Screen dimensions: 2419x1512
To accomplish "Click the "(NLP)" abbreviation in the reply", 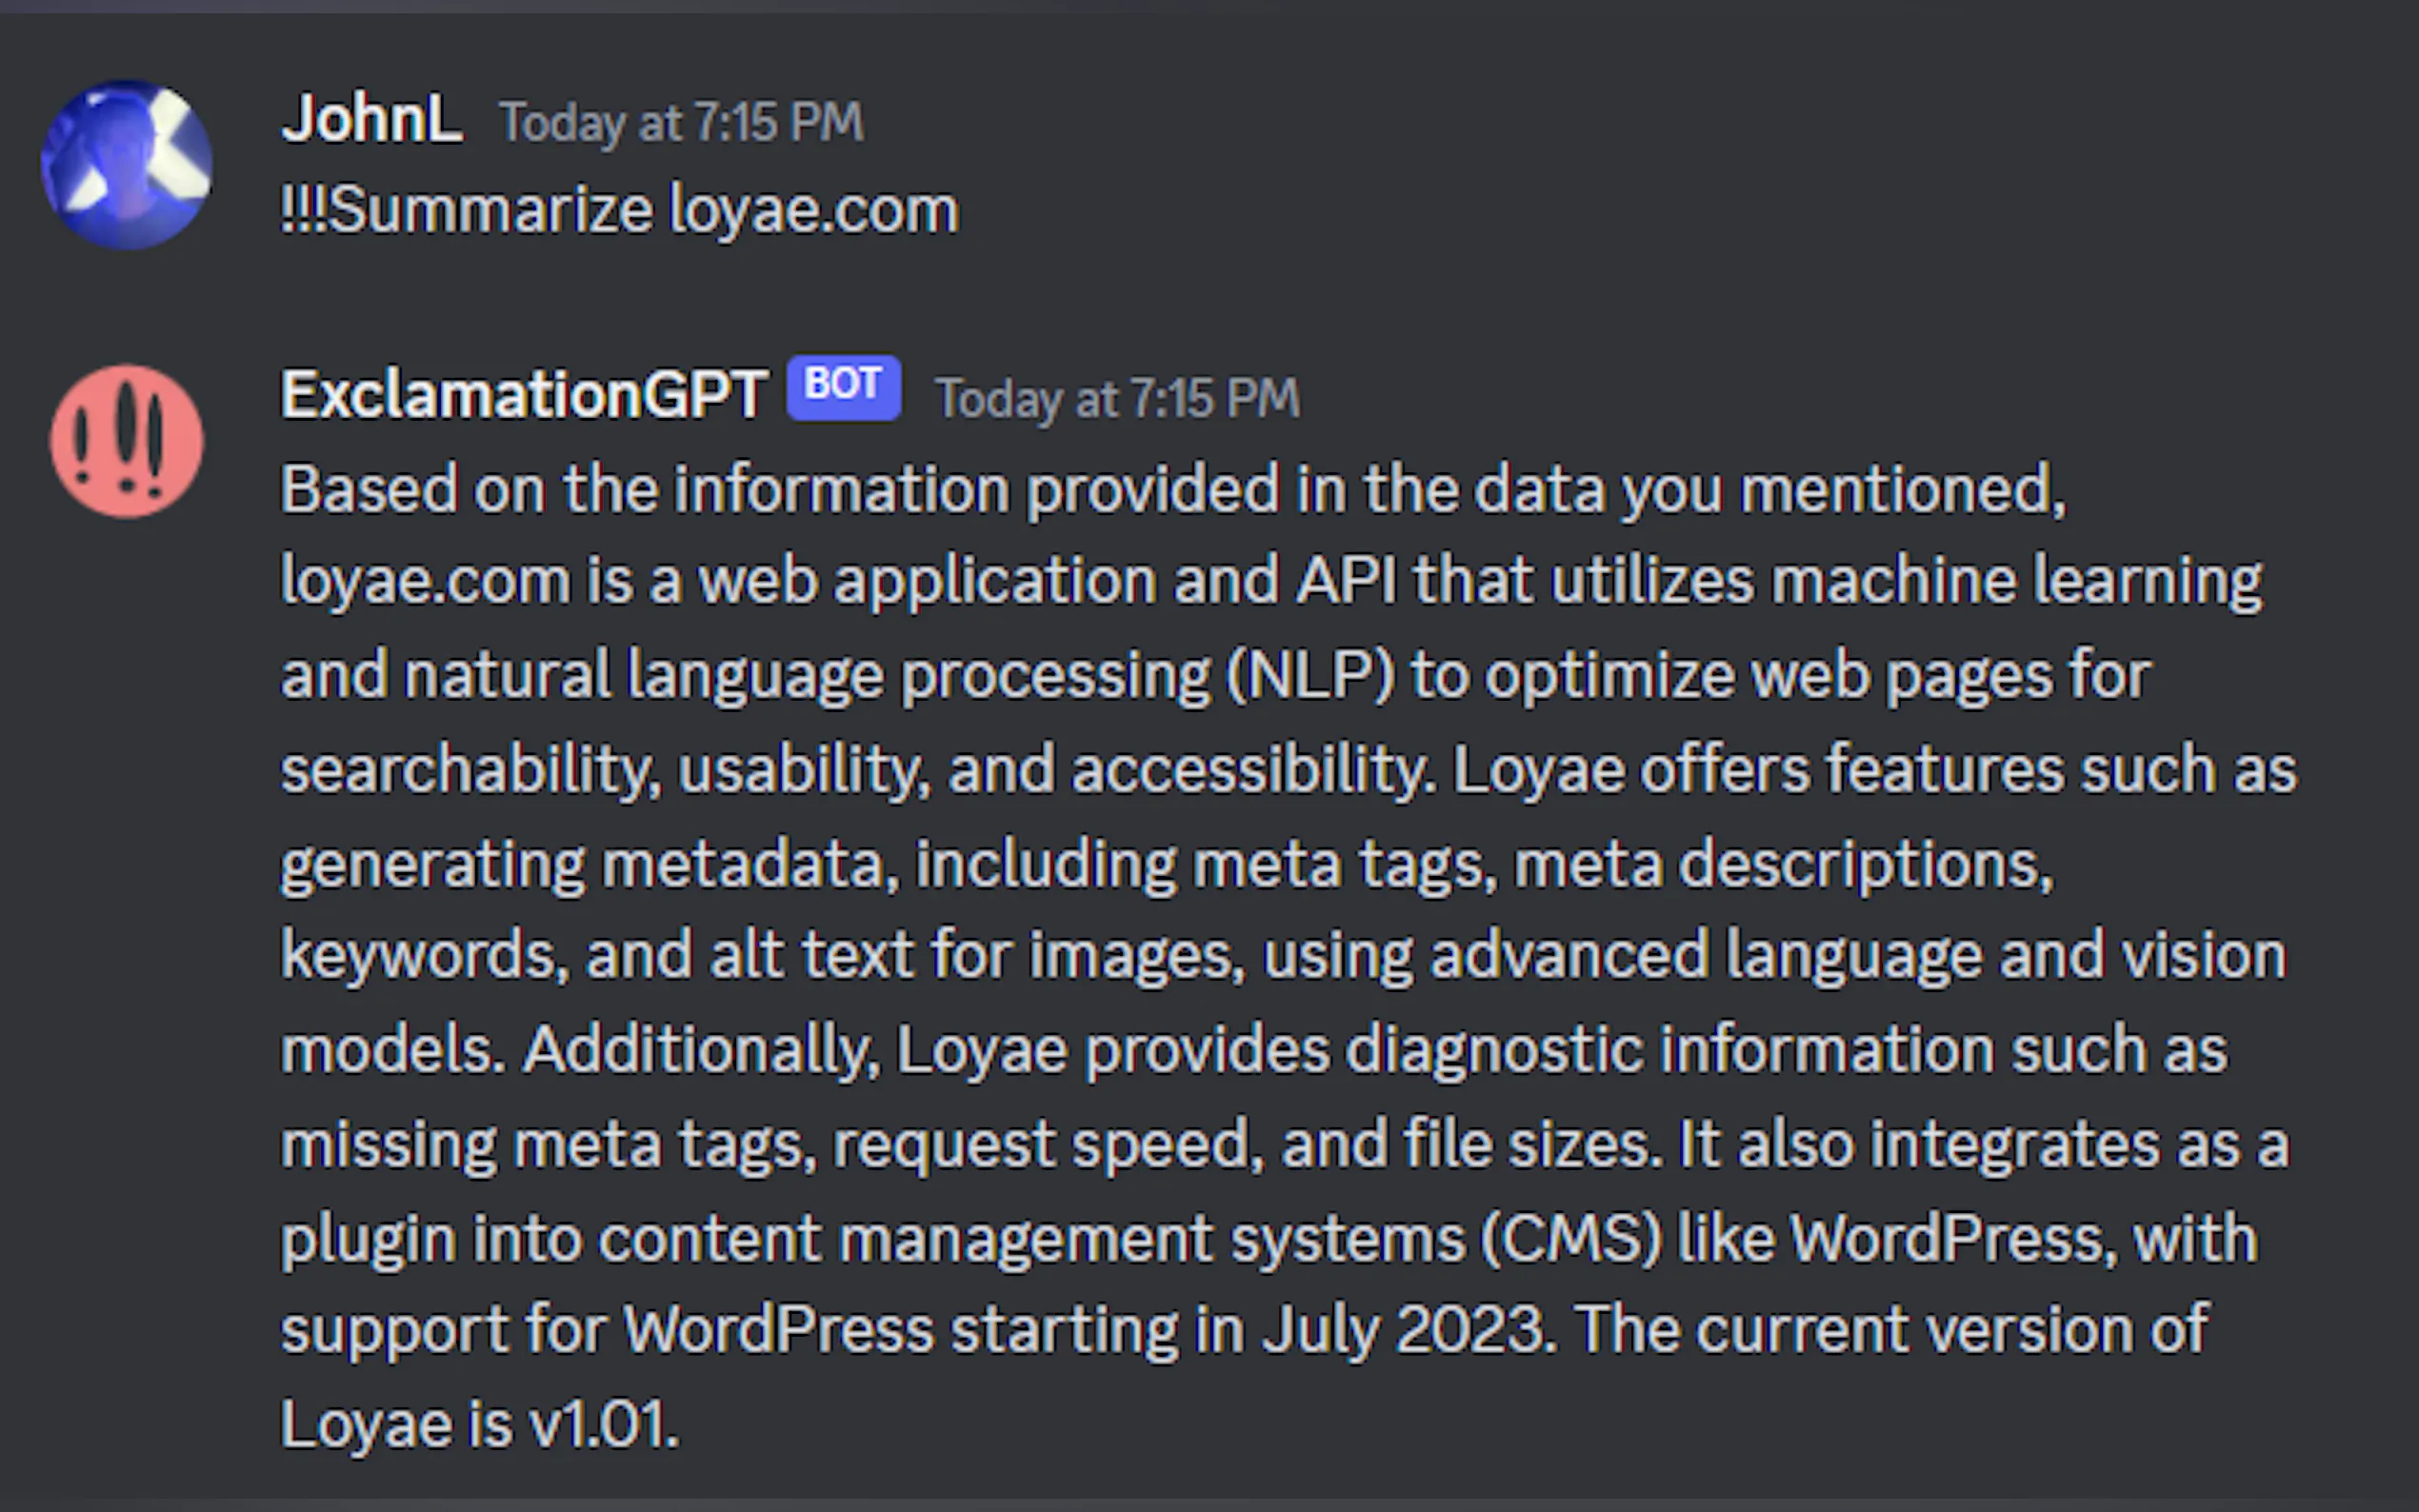I will 1310,676.
